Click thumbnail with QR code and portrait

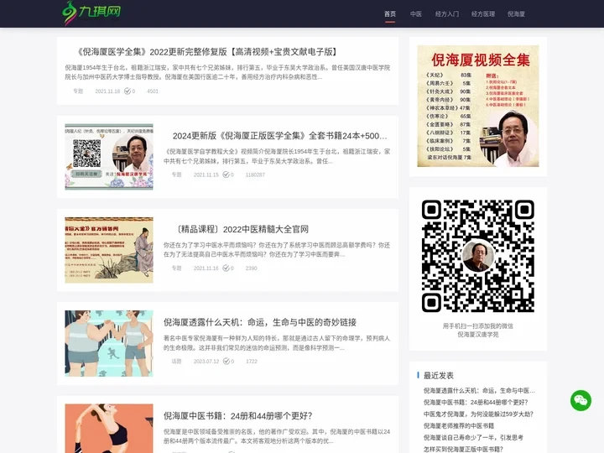(109, 156)
